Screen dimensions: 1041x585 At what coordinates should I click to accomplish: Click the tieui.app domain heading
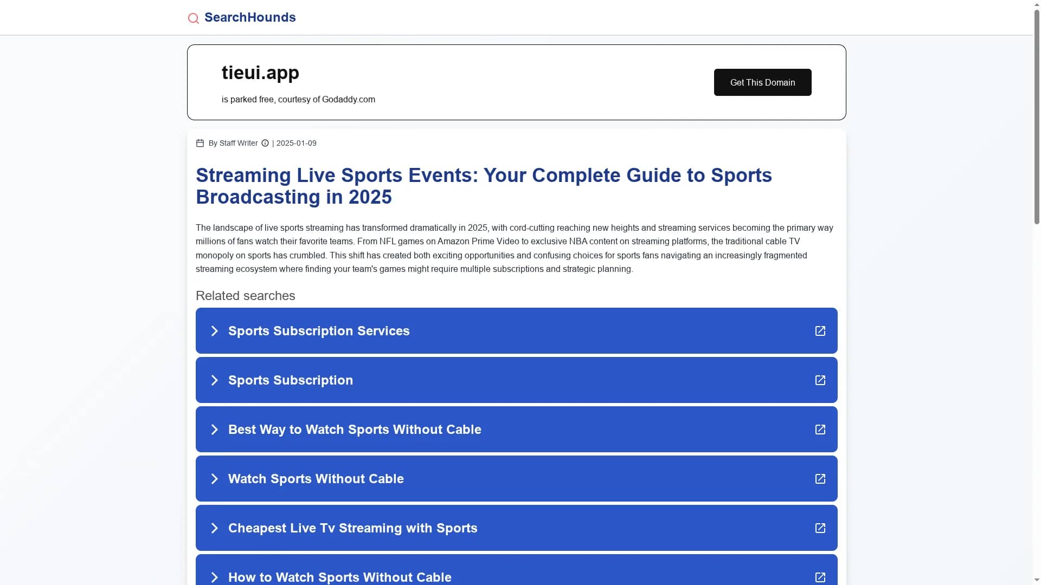tap(260, 73)
